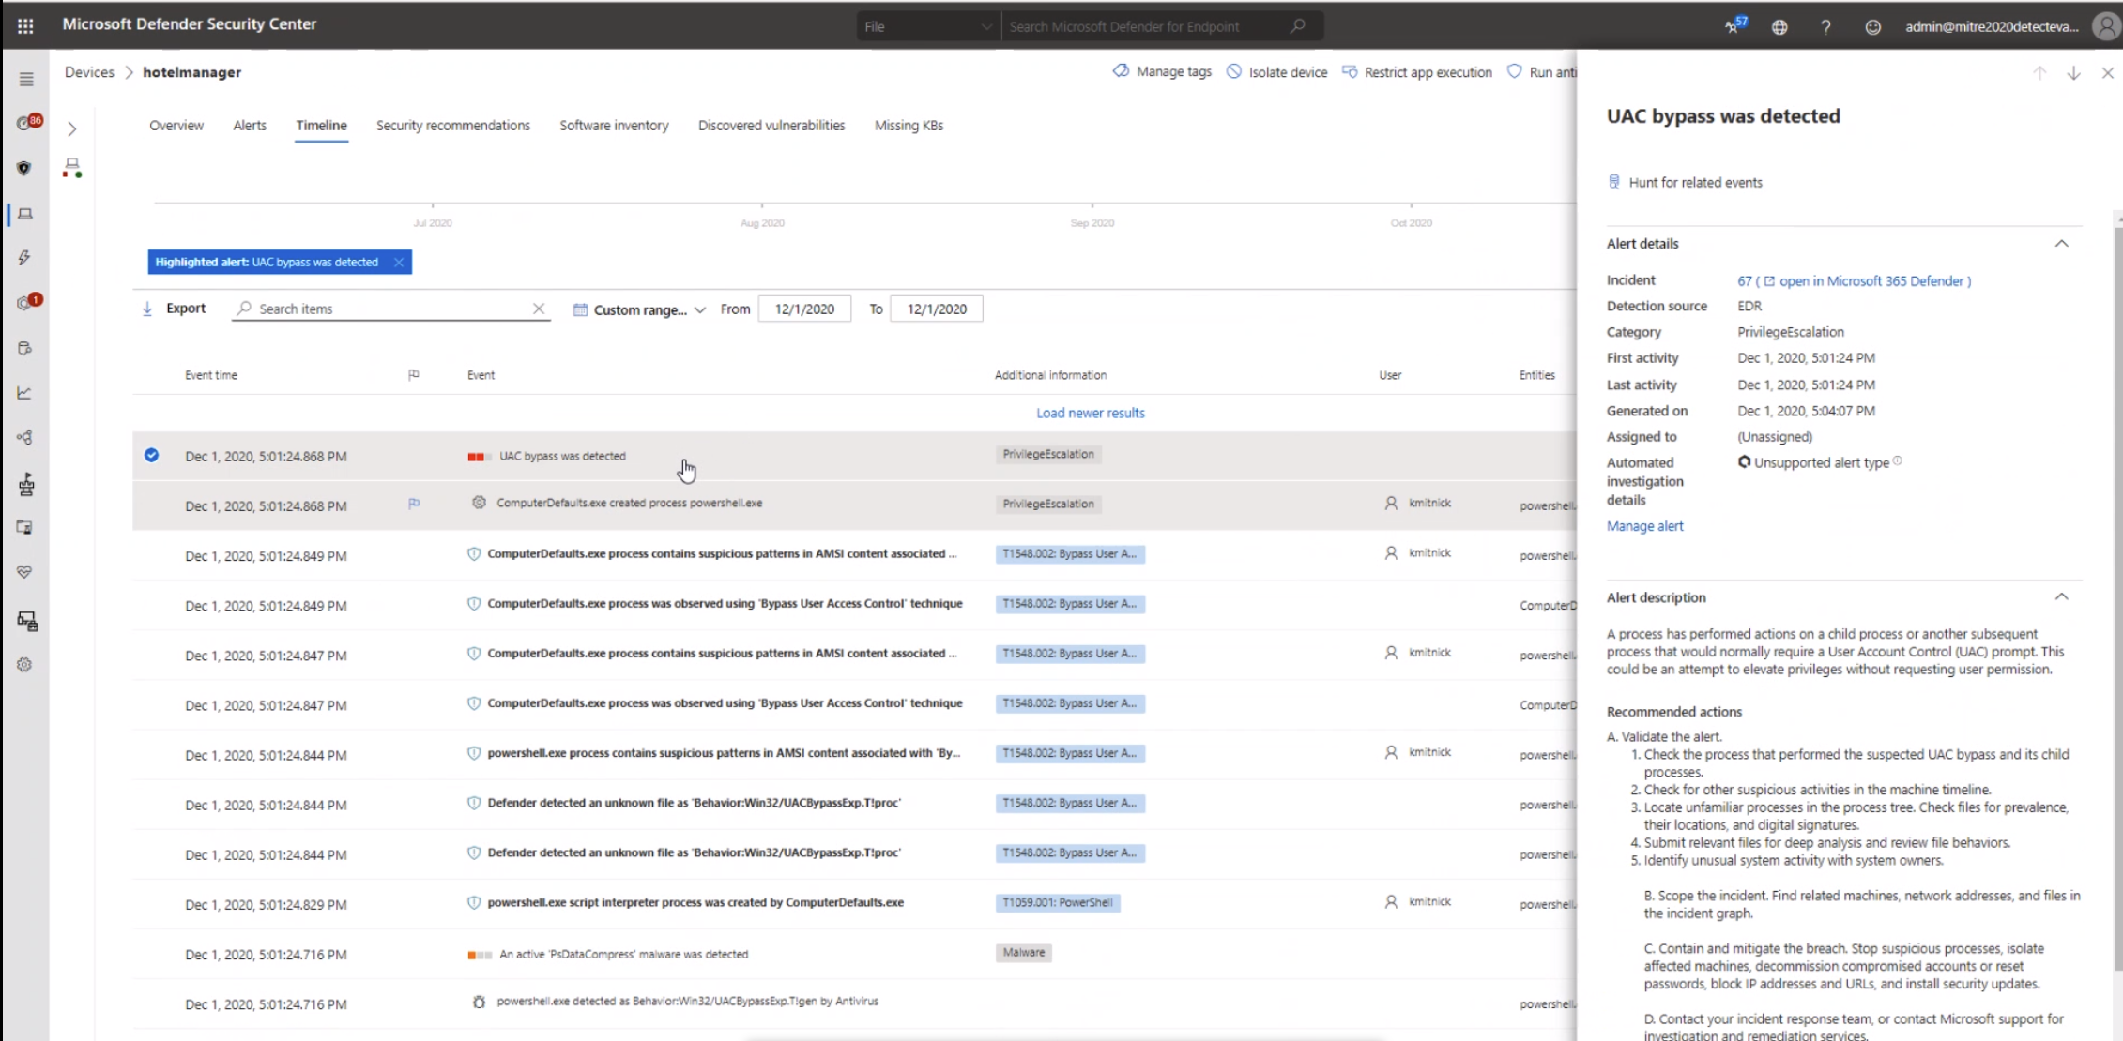Viewport: 2123px width, 1041px height.
Task: Click the Search items input field
Action: [x=389, y=309]
